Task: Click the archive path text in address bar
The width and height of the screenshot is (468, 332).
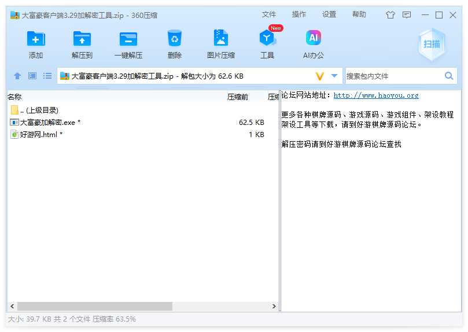Action: (157, 76)
